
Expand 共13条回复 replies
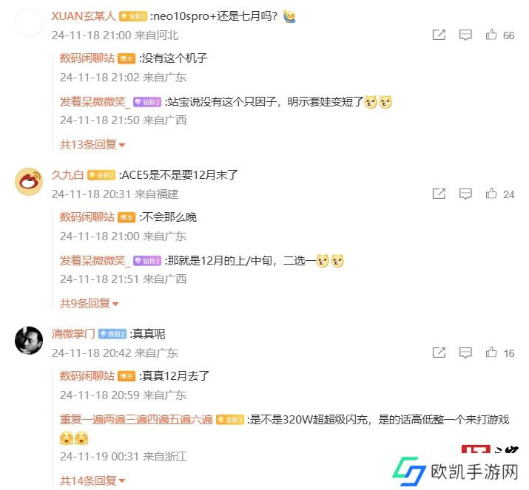(92, 145)
